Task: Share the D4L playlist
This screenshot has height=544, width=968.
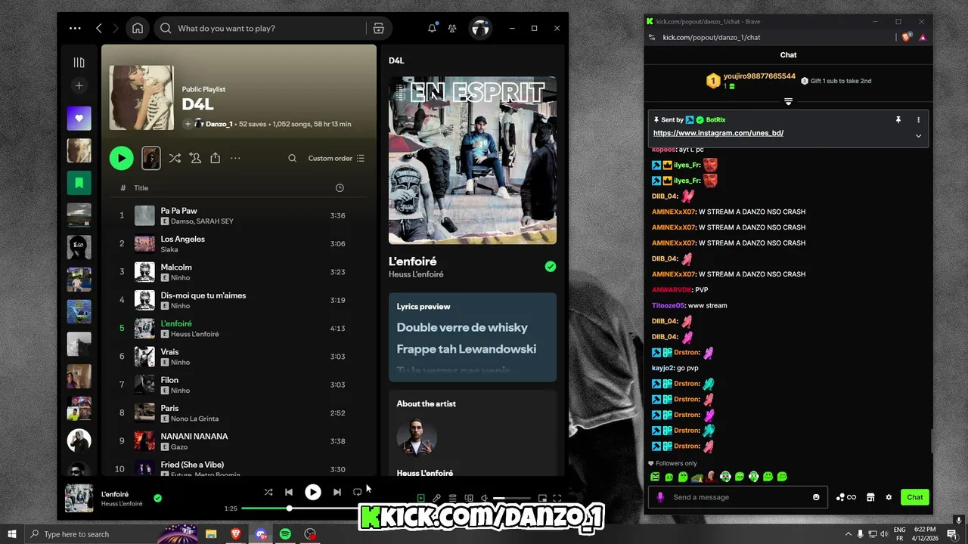Action: pos(216,158)
